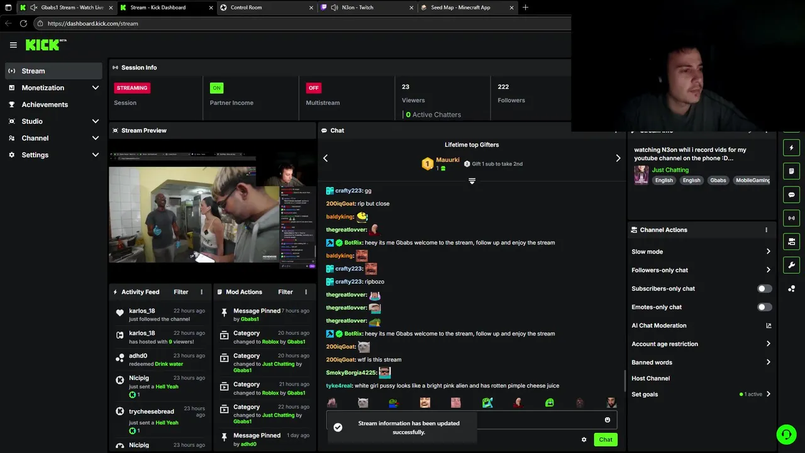The height and width of the screenshot is (453, 805).
Task: Open Achievements in the sidebar
Action: [x=53, y=104]
